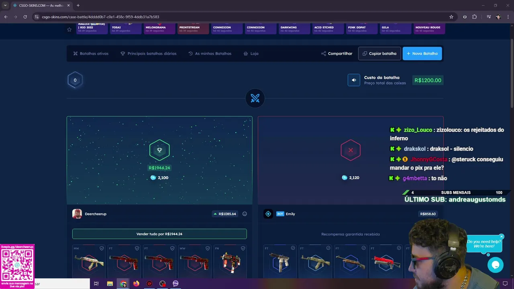Open the Loja tab
514x289 pixels.
(x=251, y=53)
